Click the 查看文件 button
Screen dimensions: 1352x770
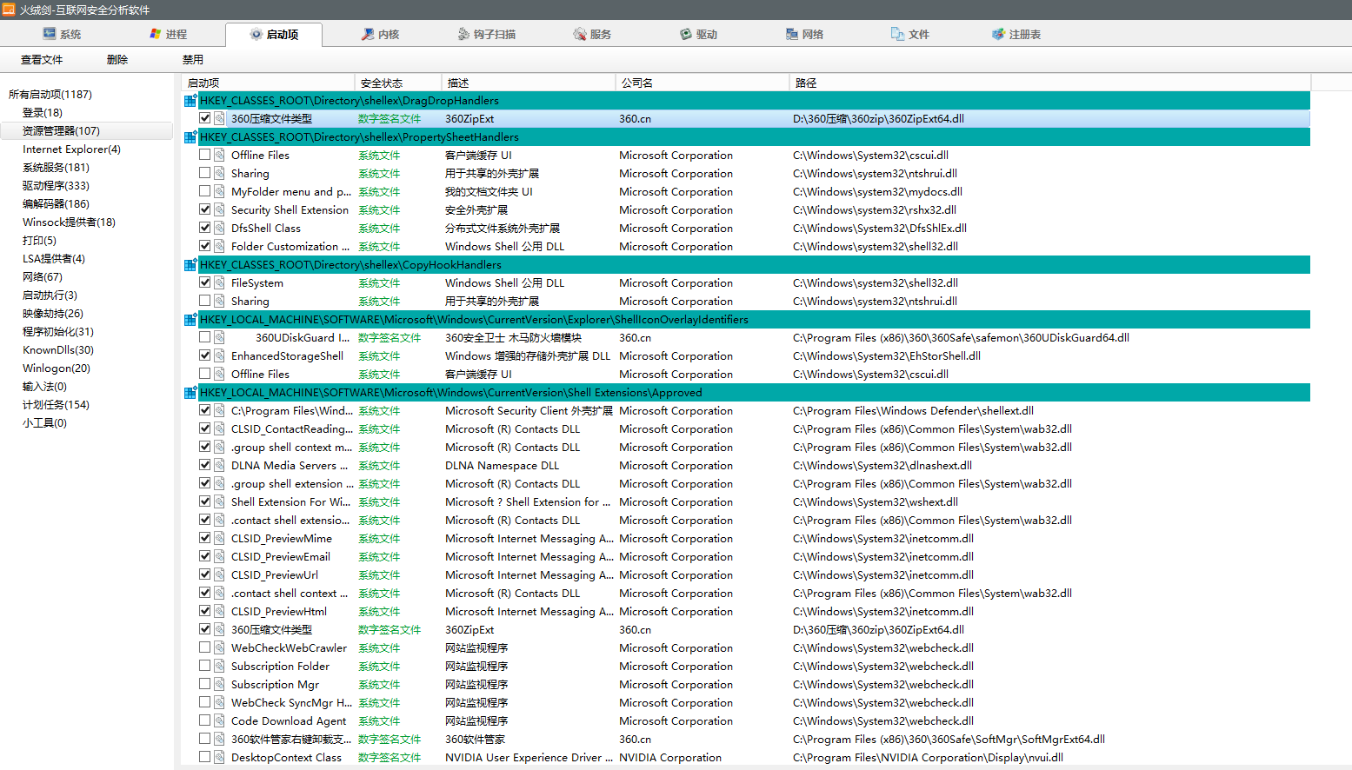click(42, 60)
